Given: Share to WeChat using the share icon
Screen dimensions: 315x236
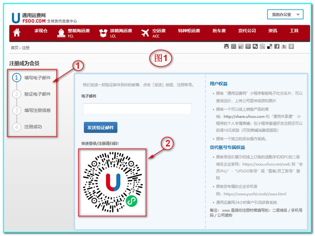Looking at the screenshot, I should (x=255, y=46).
